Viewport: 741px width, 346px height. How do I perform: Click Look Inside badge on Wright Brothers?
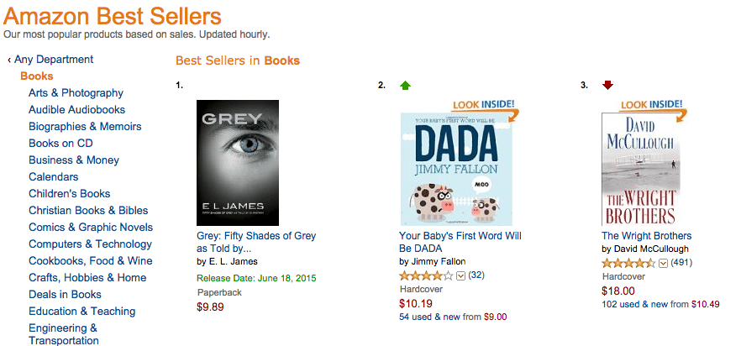pos(652,106)
